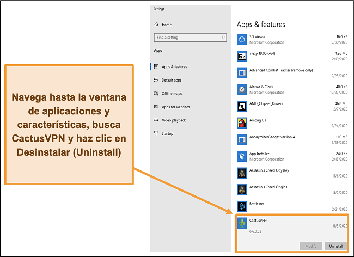This screenshot has height=257, width=354.
Task: Open Apps for websites section
Action: pyautogui.click(x=176, y=107)
